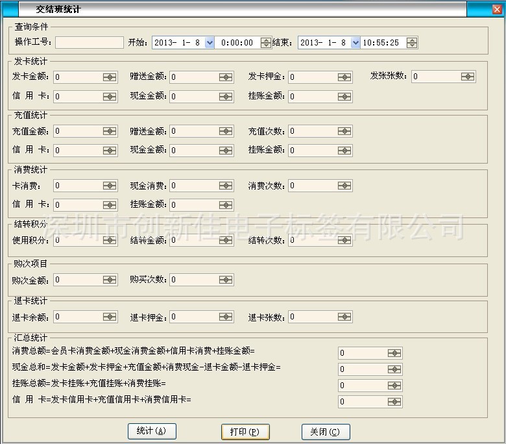Click the 发张张数 spinner icon

click(x=468, y=77)
